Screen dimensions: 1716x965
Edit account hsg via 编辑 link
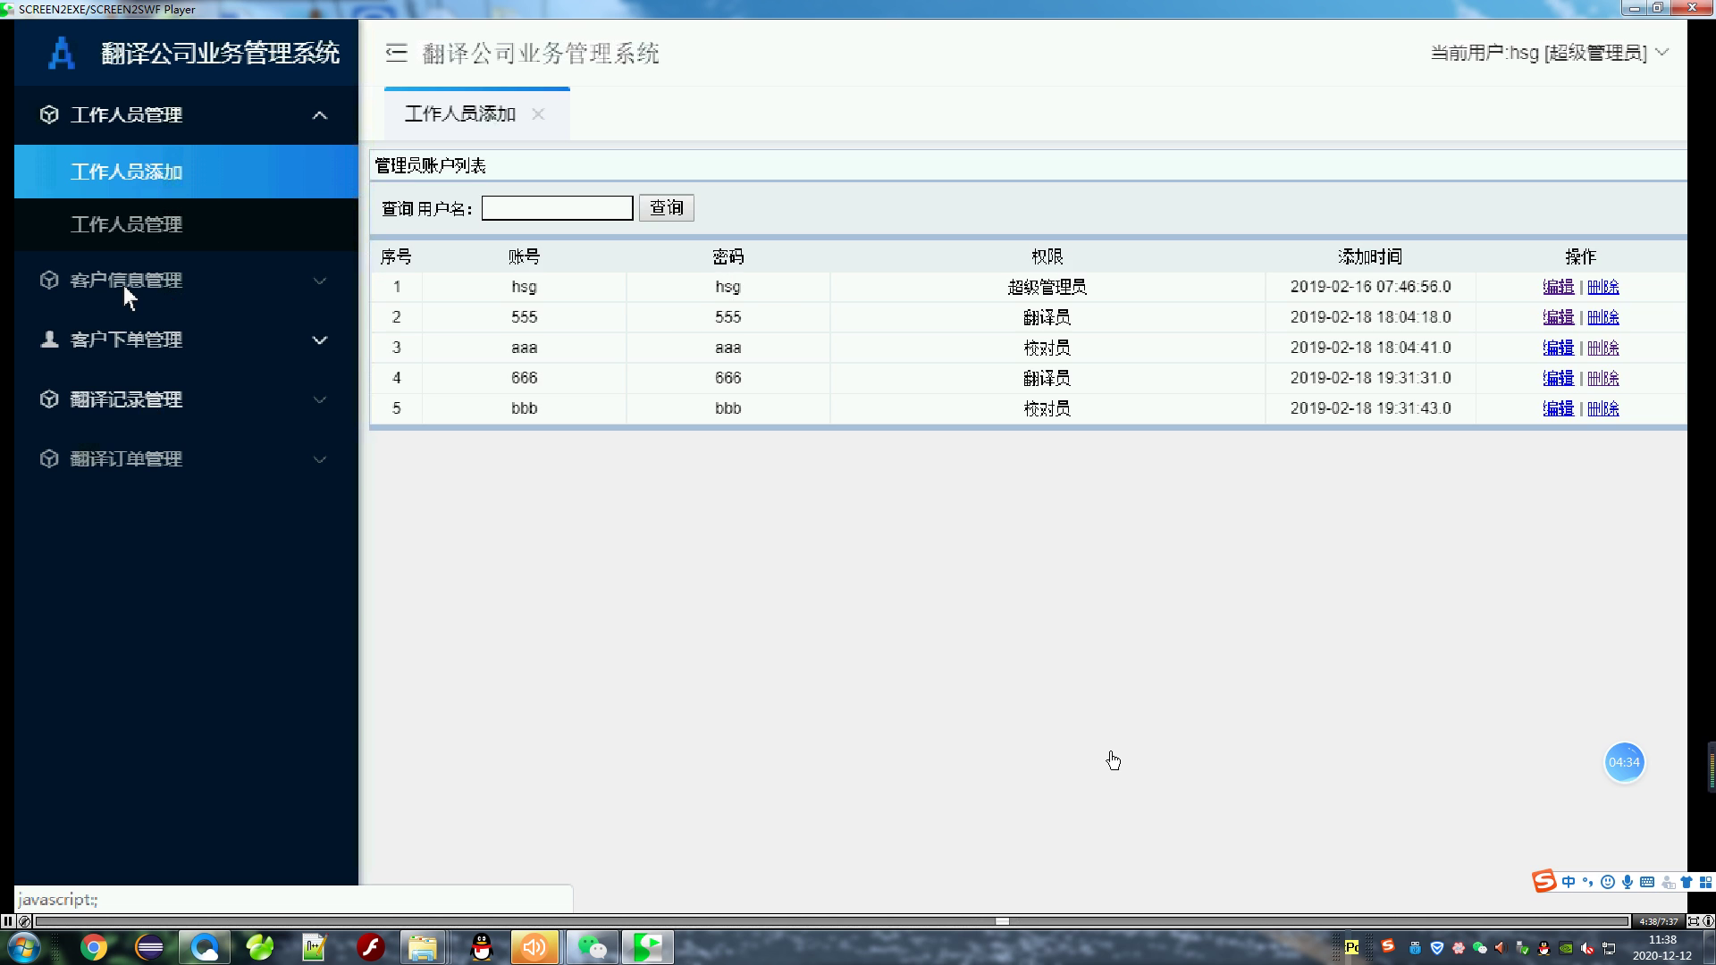click(x=1558, y=287)
